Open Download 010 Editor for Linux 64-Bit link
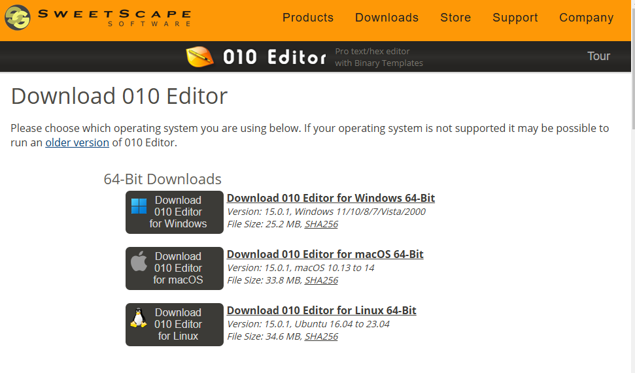This screenshot has width=635, height=373. point(322,311)
